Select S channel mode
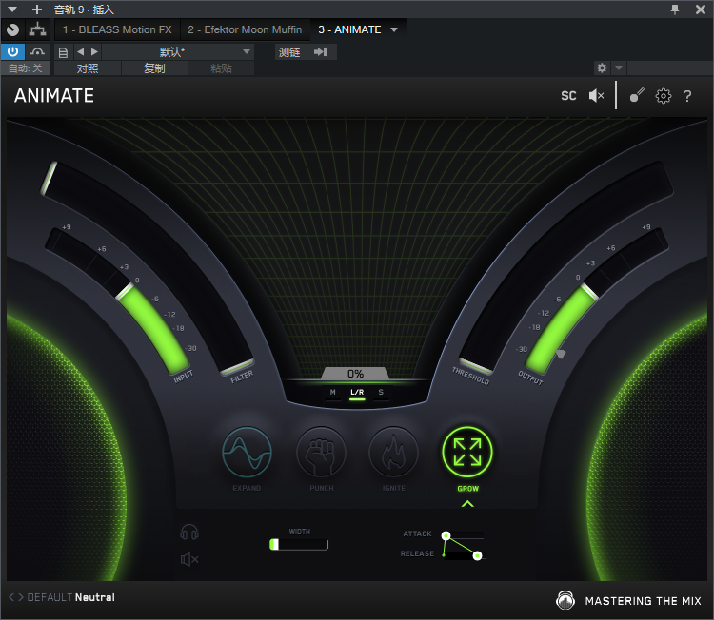Viewport: 714px width, 620px height. coord(381,393)
